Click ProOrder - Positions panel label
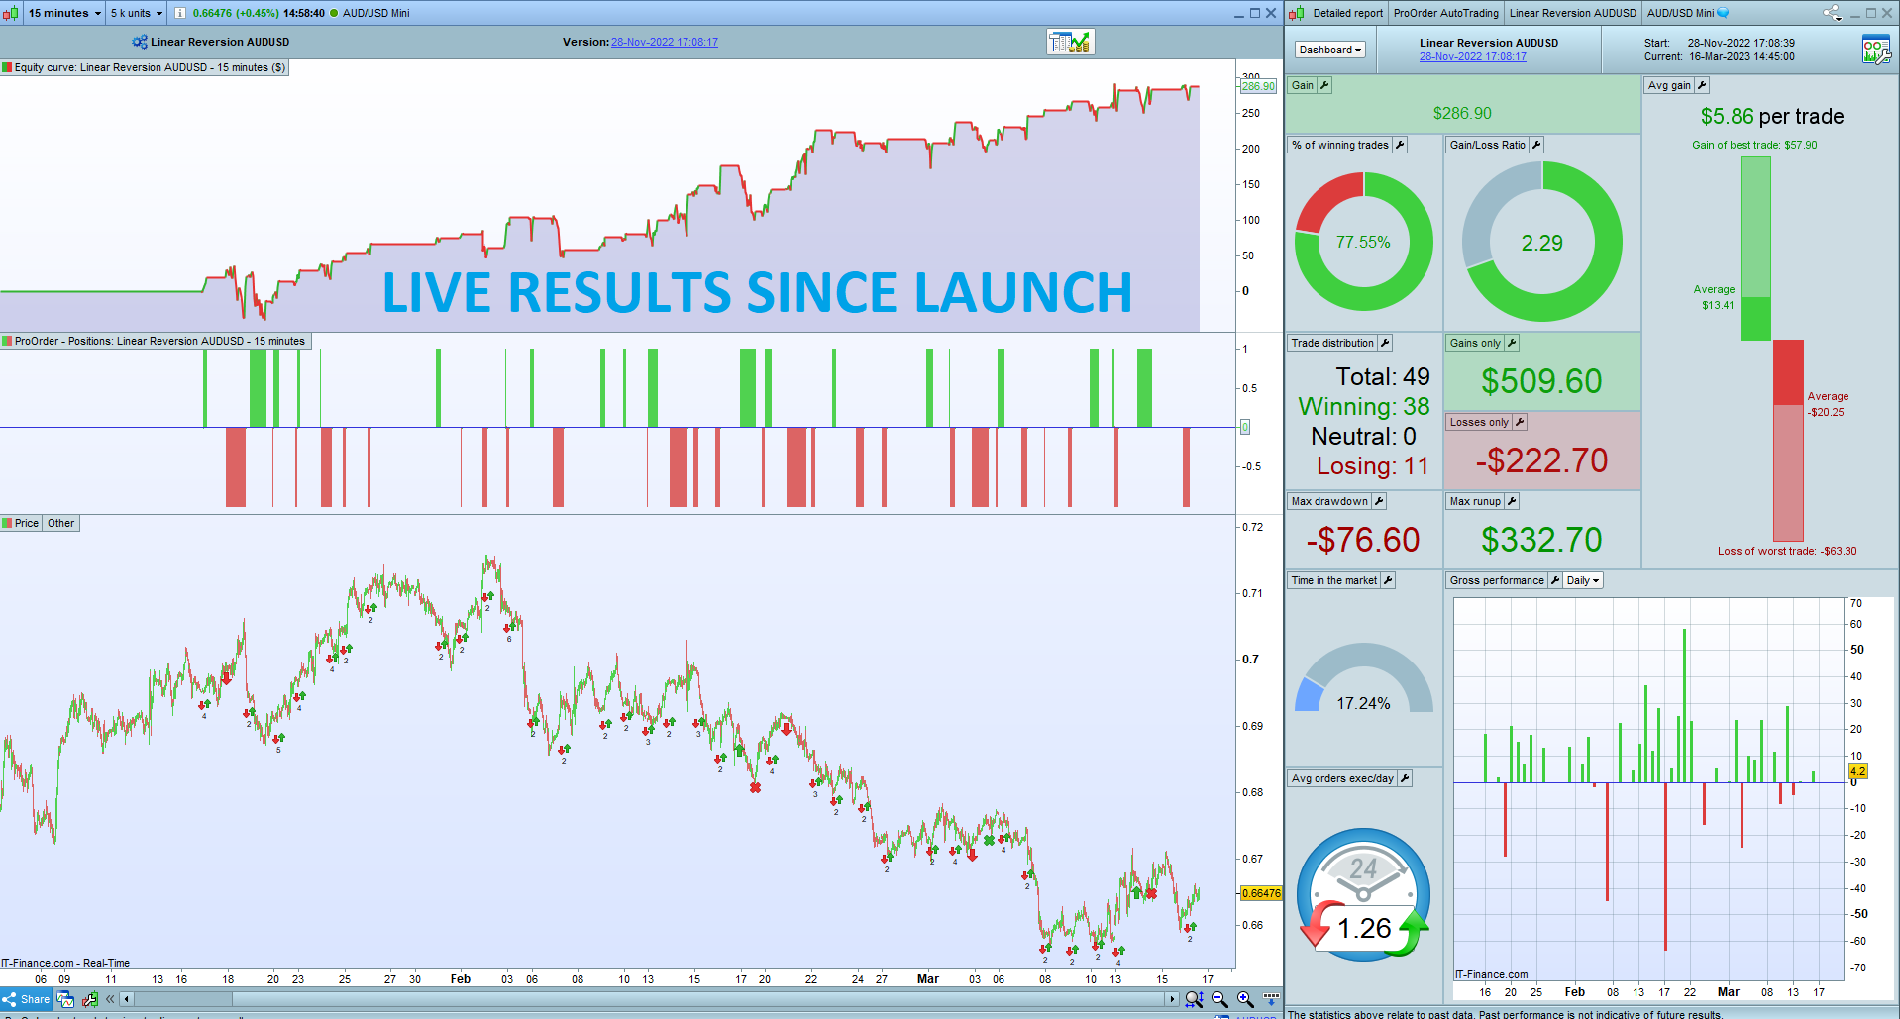Image resolution: width=1900 pixels, height=1019 pixels. 156,341
